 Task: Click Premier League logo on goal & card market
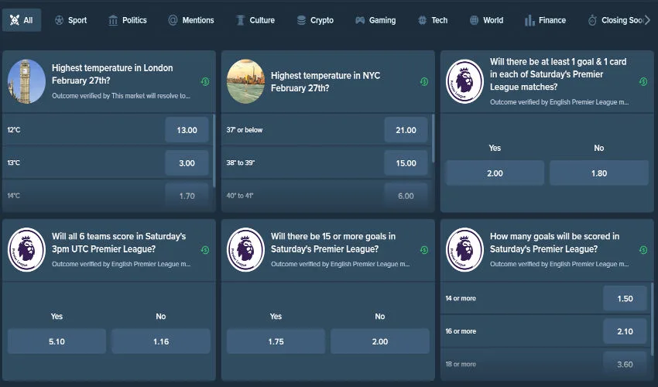tap(464, 81)
